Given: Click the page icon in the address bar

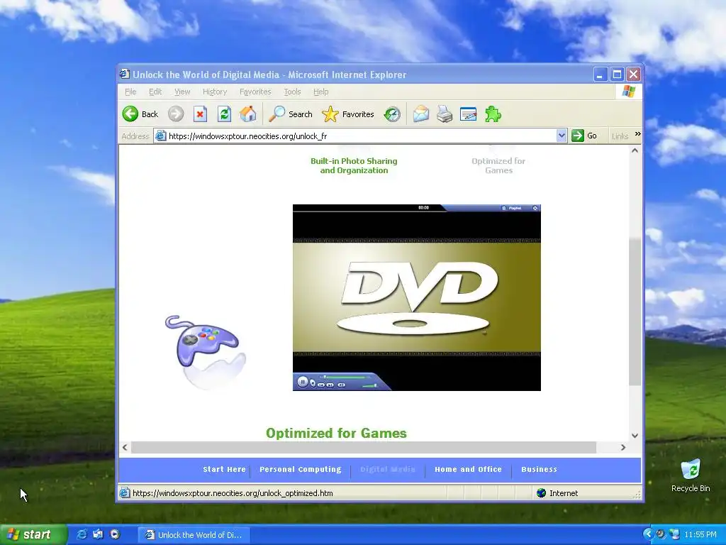Looking at the screenshot, I should [x=160, y=136].
